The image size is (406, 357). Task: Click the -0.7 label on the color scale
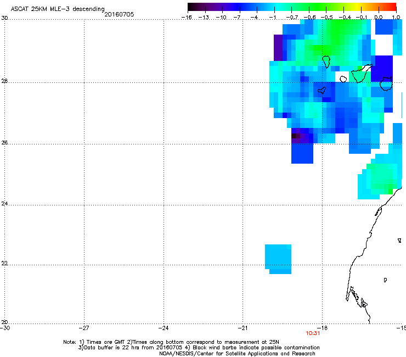click(292, 18)
